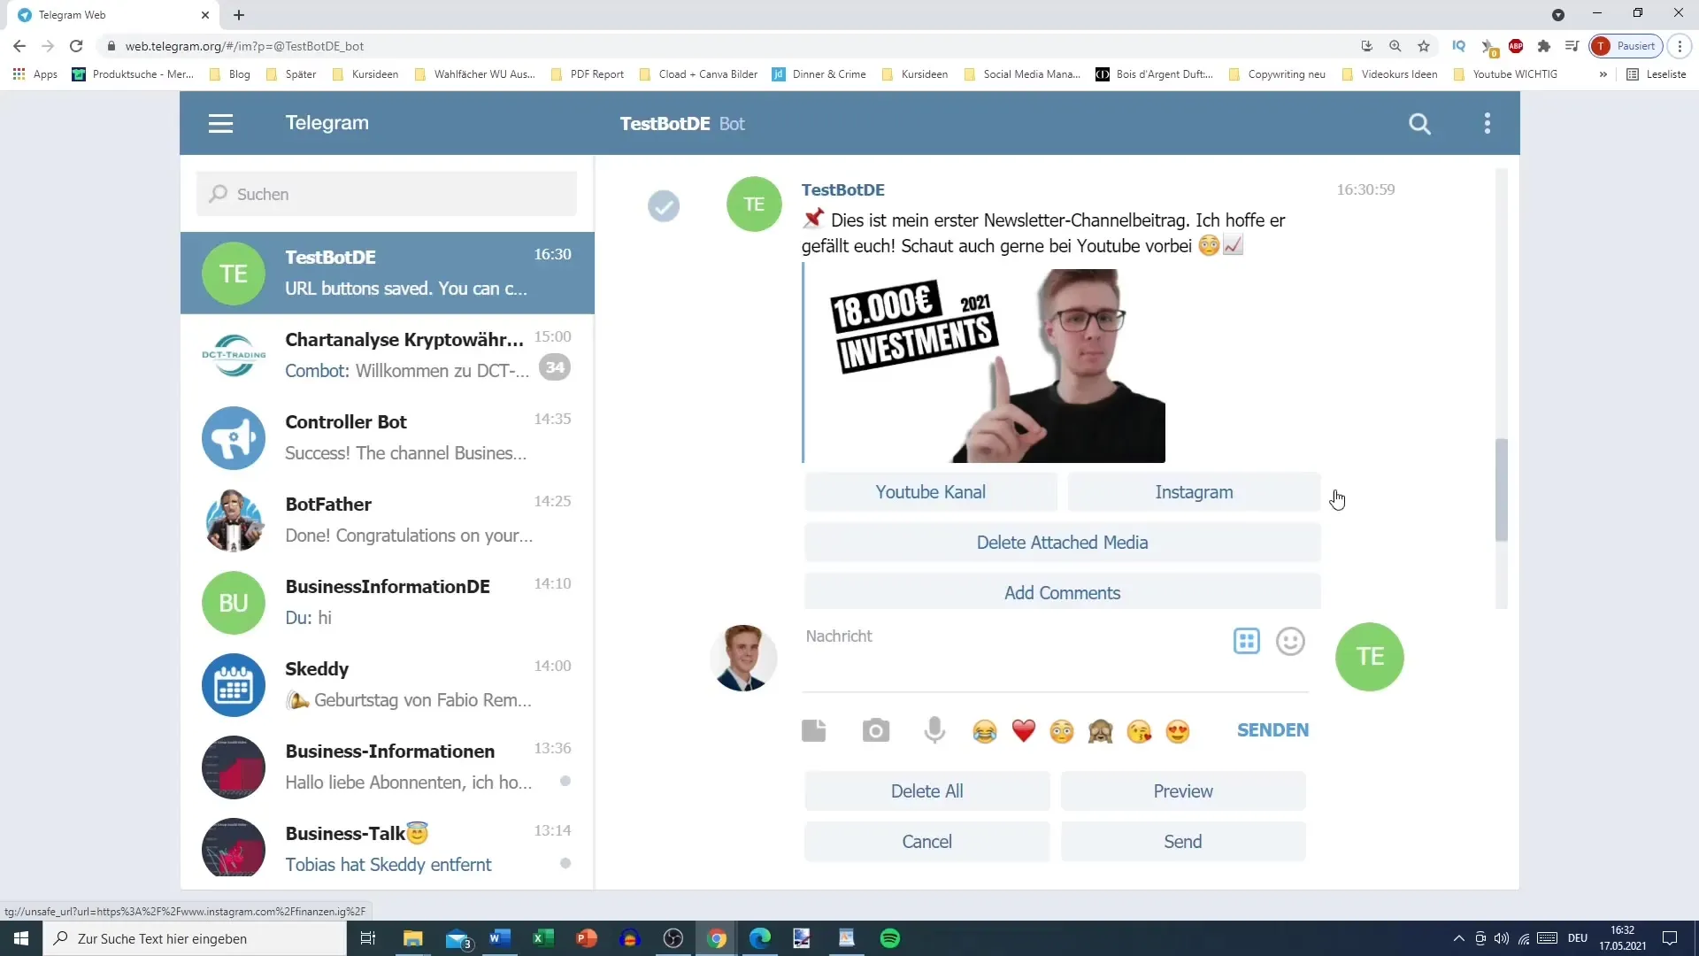Click the Youtube Kanal button in message

[930, 491]
